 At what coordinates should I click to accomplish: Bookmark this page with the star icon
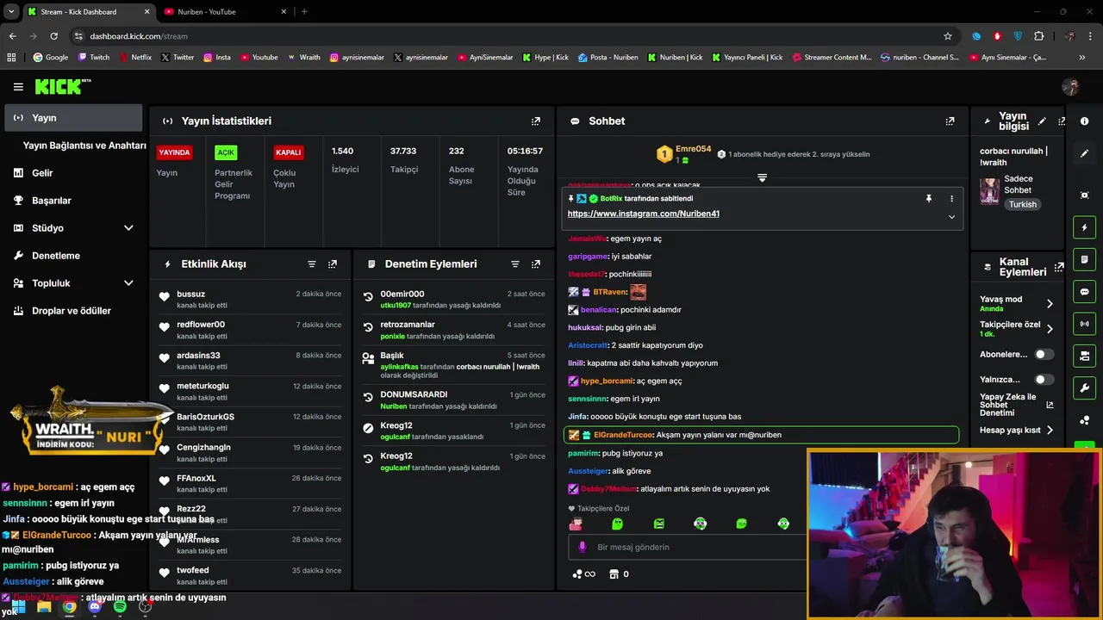tap(948, 36)
